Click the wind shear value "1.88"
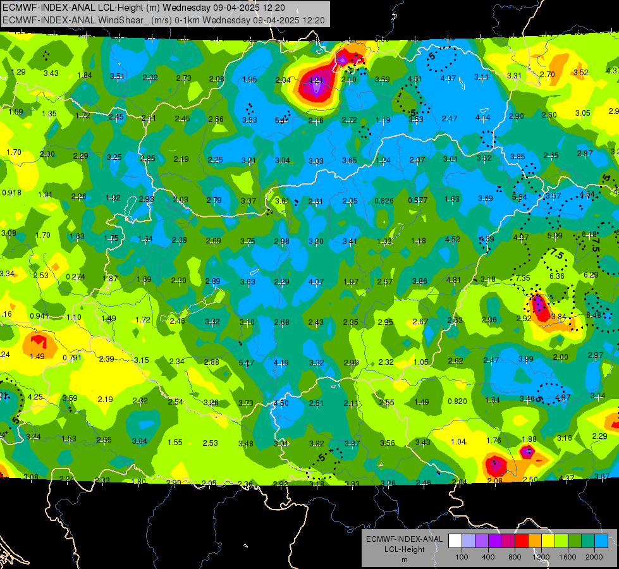The image size is (619, 569). pyautogui.click(x=529, y=439)
